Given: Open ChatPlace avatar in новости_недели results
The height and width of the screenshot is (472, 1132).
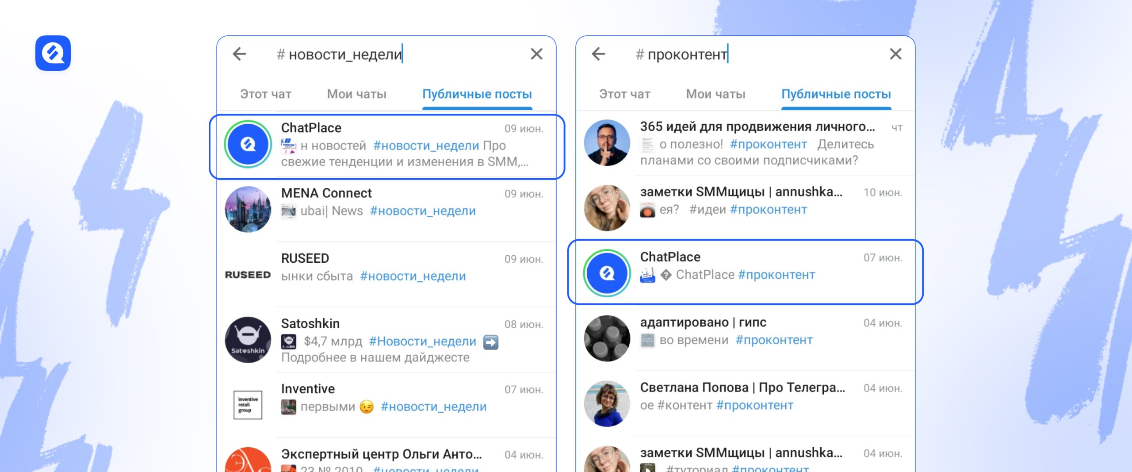Looking at the screenshot, I should 248,144.
